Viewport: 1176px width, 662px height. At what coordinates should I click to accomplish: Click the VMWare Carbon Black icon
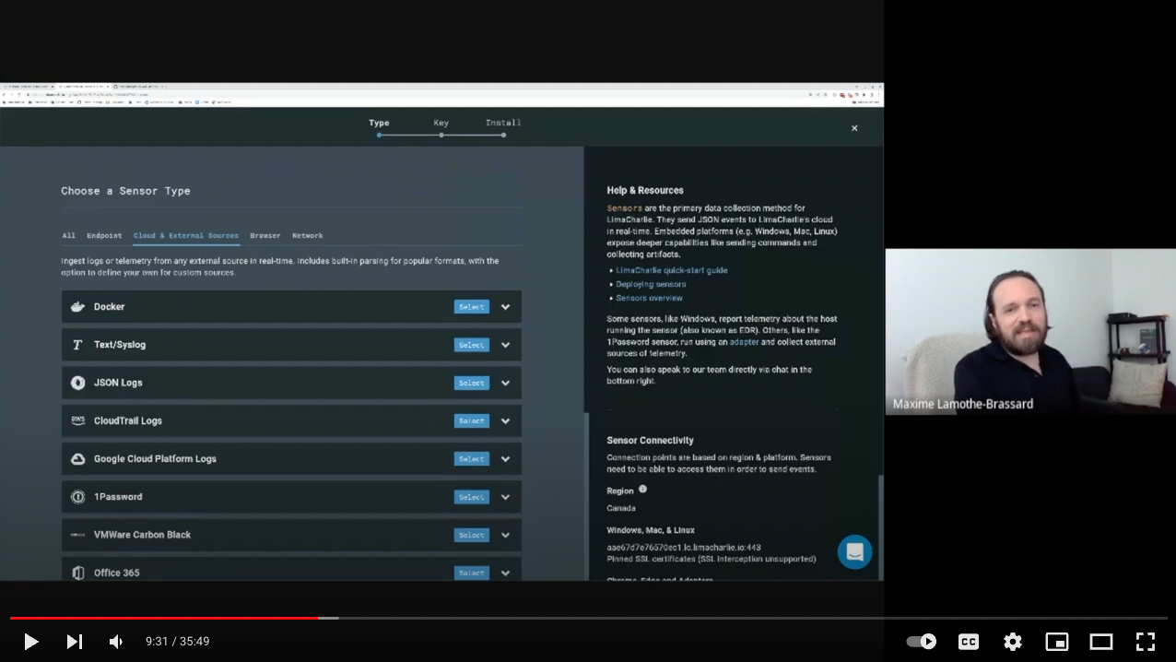[x=77, y=535]
